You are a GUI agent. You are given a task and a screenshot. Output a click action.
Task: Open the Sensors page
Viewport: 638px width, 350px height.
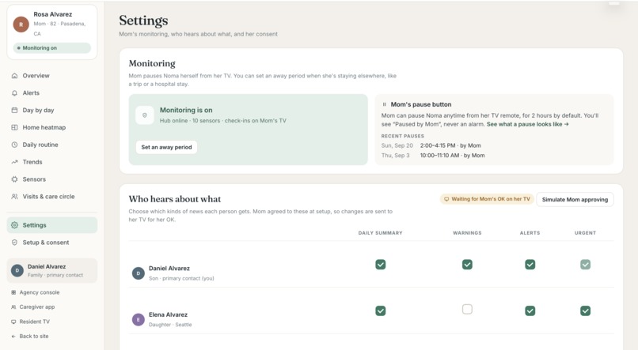point(52,179)
